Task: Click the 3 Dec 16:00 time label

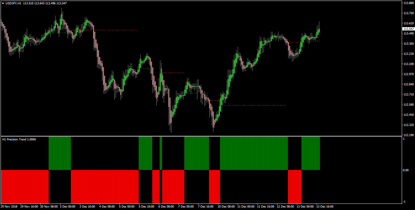Action: [87, 207]
